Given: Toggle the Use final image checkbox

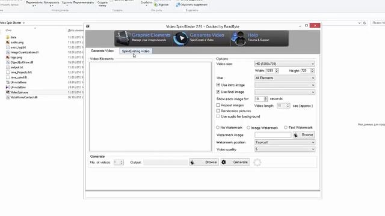Looking at the screenshot, I should (x=218, y=92).
